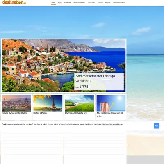This screenshot has width=164, height=164.
Task: Select Sista minuten in navigation
Action: [x=79, y=2]
